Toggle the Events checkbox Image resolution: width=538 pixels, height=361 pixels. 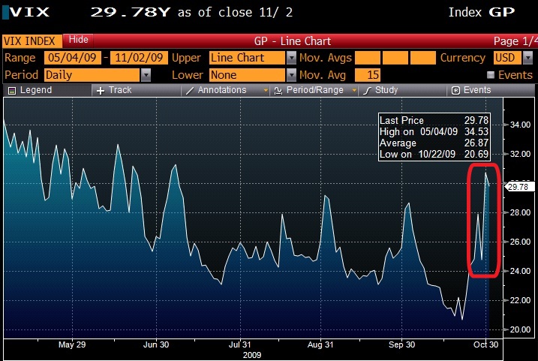(x=491, y=75)
